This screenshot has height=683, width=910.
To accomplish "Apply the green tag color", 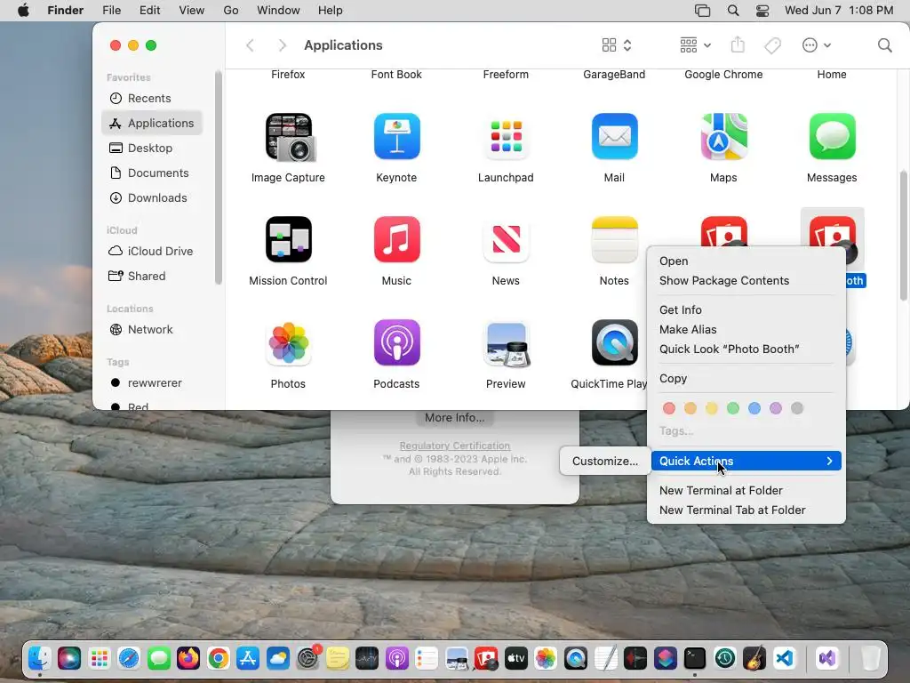I will [733, 408].
